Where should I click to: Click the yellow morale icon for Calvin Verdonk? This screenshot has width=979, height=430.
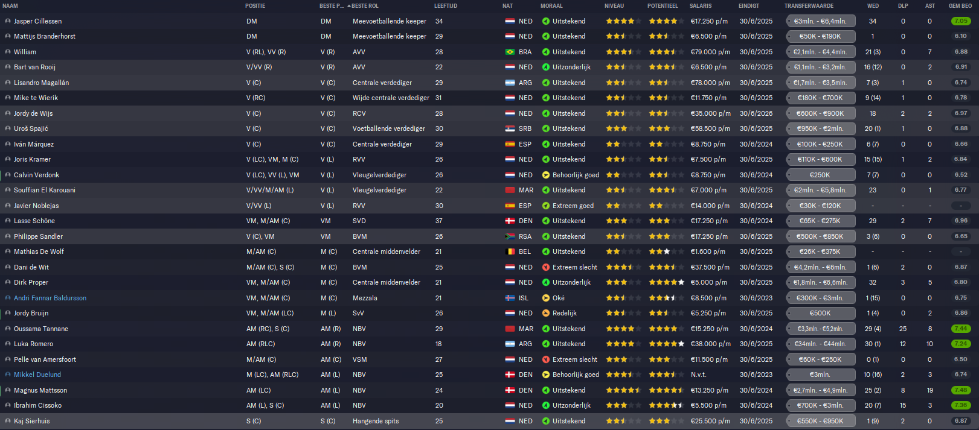[546, 175]
